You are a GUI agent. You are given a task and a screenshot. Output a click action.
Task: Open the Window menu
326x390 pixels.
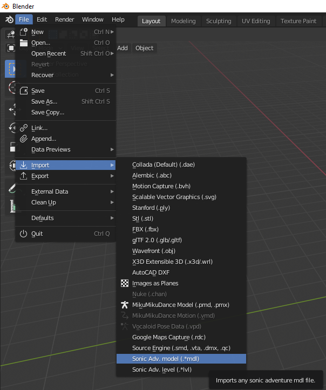(93, 19)
